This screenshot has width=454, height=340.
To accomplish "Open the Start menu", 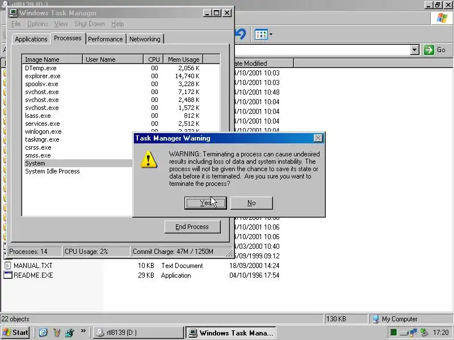I will pyautogui.click(x=16, y=333).
